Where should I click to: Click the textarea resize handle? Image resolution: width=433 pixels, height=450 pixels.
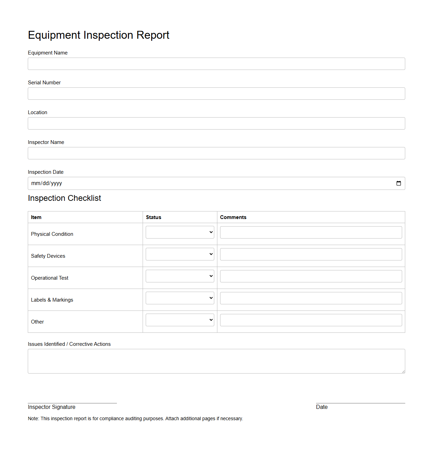click(403, 371)
